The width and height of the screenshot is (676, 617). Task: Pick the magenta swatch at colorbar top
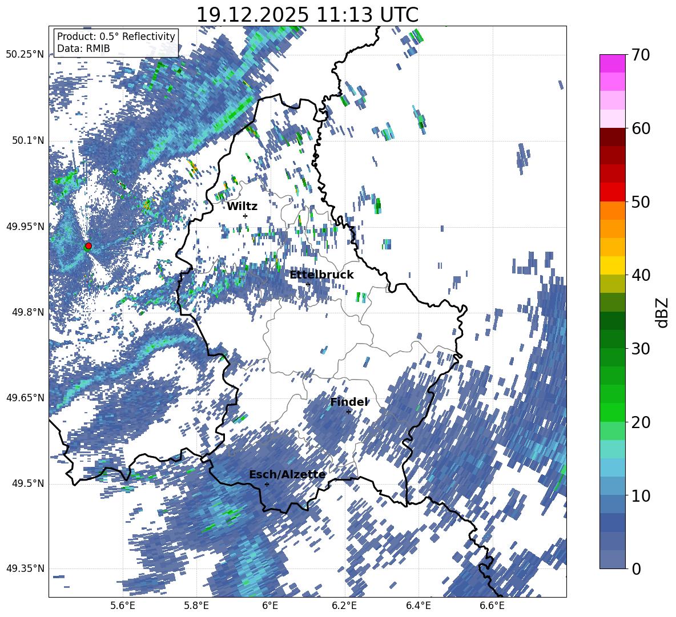pos(613,63)
